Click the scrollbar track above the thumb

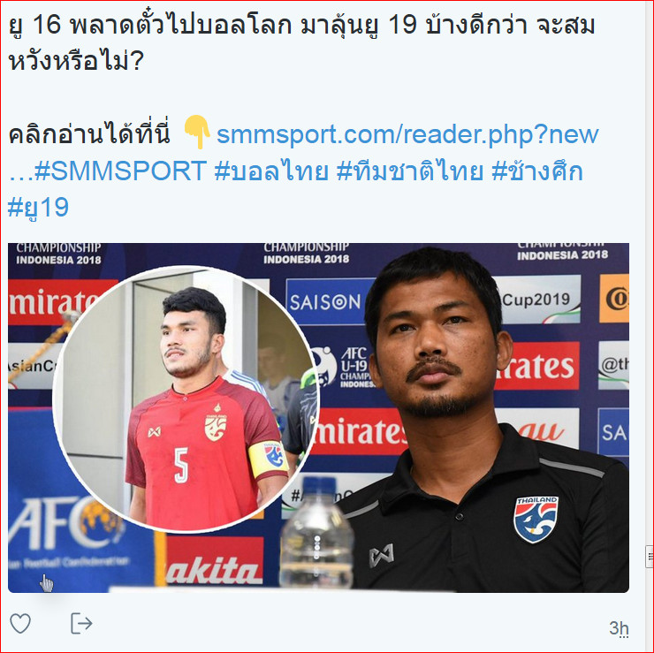point(650,271)
